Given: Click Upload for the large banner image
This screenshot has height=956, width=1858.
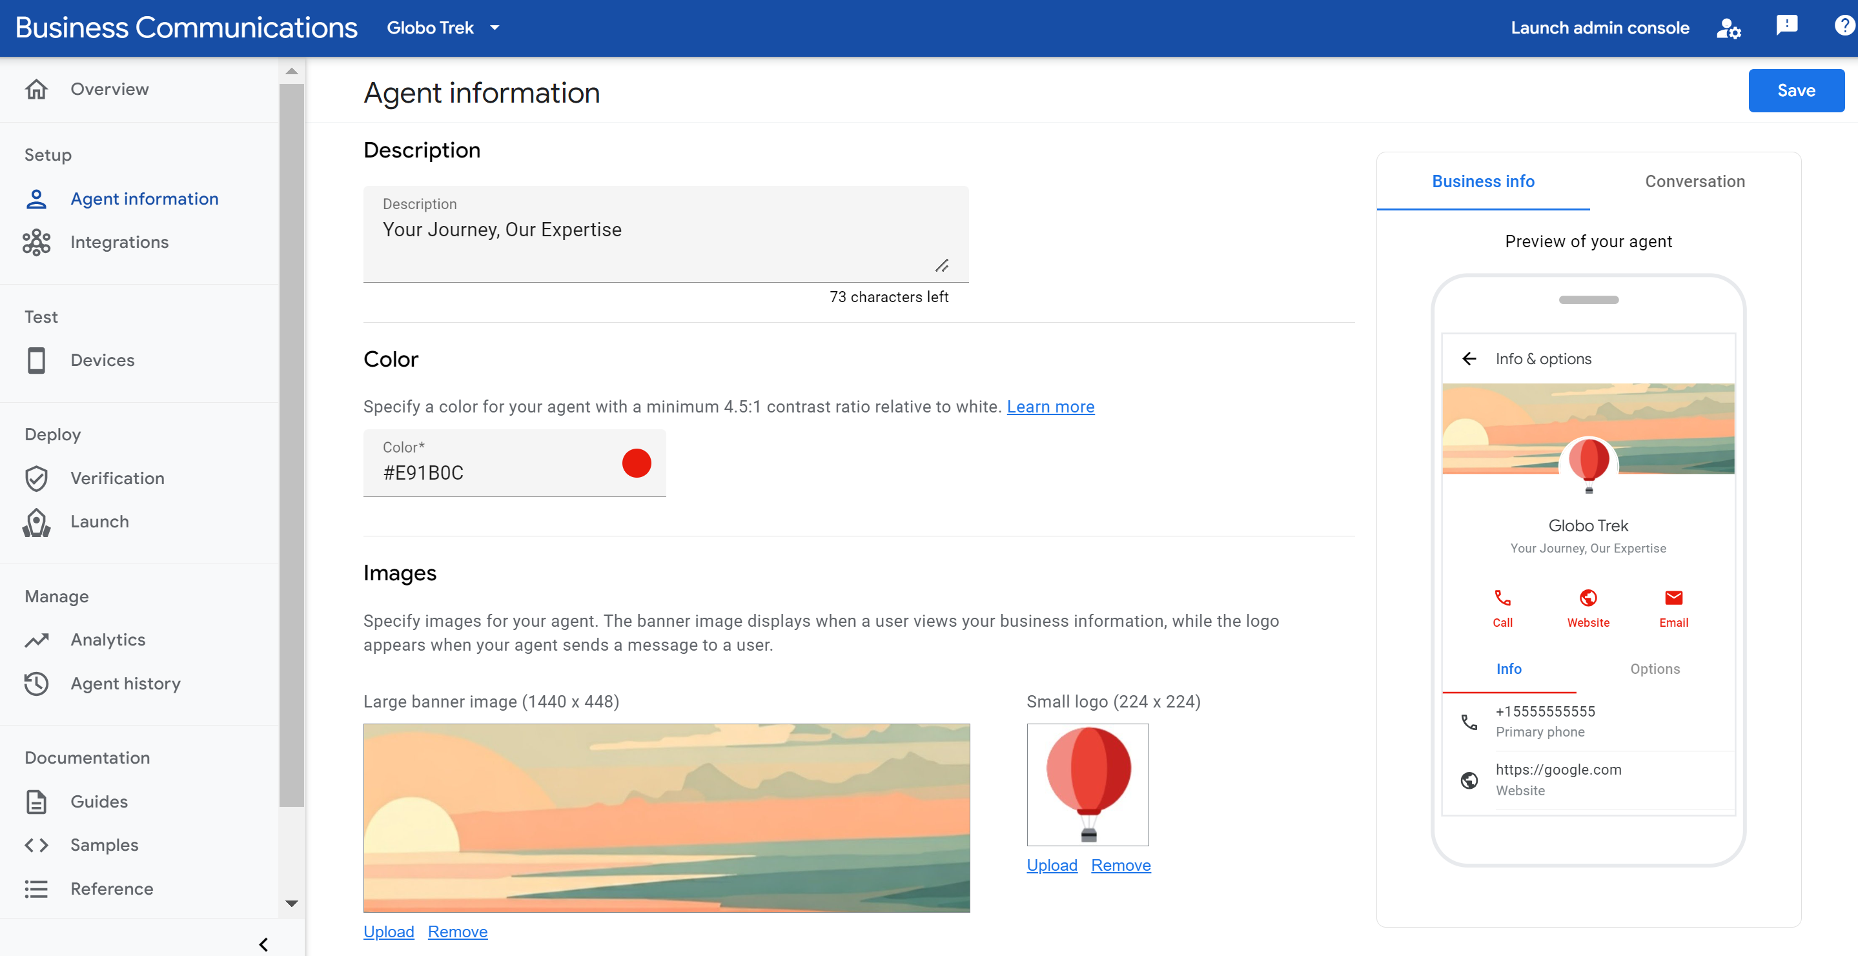Looking at the screenshot, I should [388, 931].
